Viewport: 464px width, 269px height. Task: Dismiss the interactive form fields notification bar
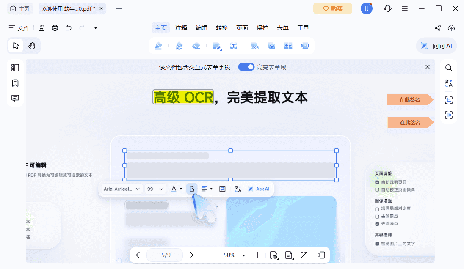[x=428, y=67]
